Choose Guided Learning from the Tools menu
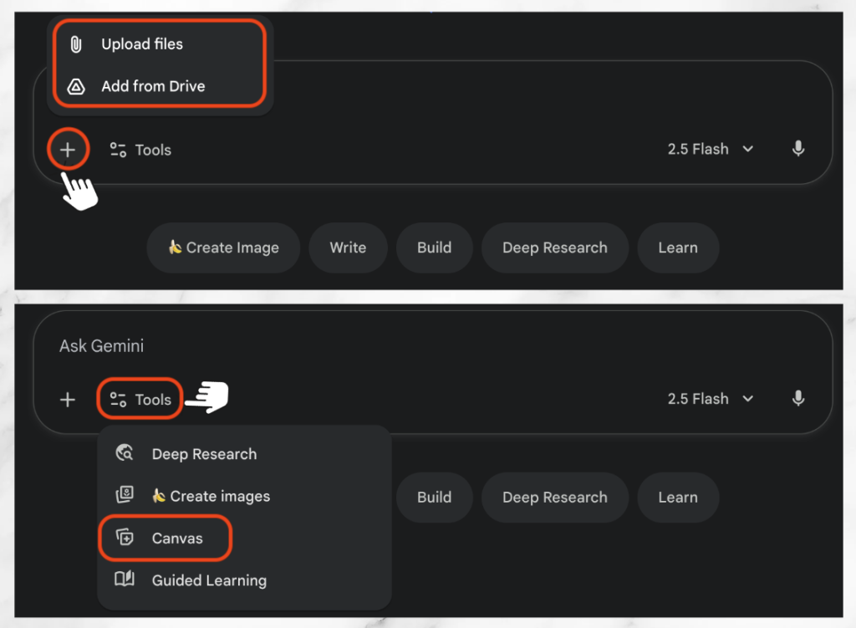This screenshot has width=856, height=628. pyautogui.click(x=209, y=580)
